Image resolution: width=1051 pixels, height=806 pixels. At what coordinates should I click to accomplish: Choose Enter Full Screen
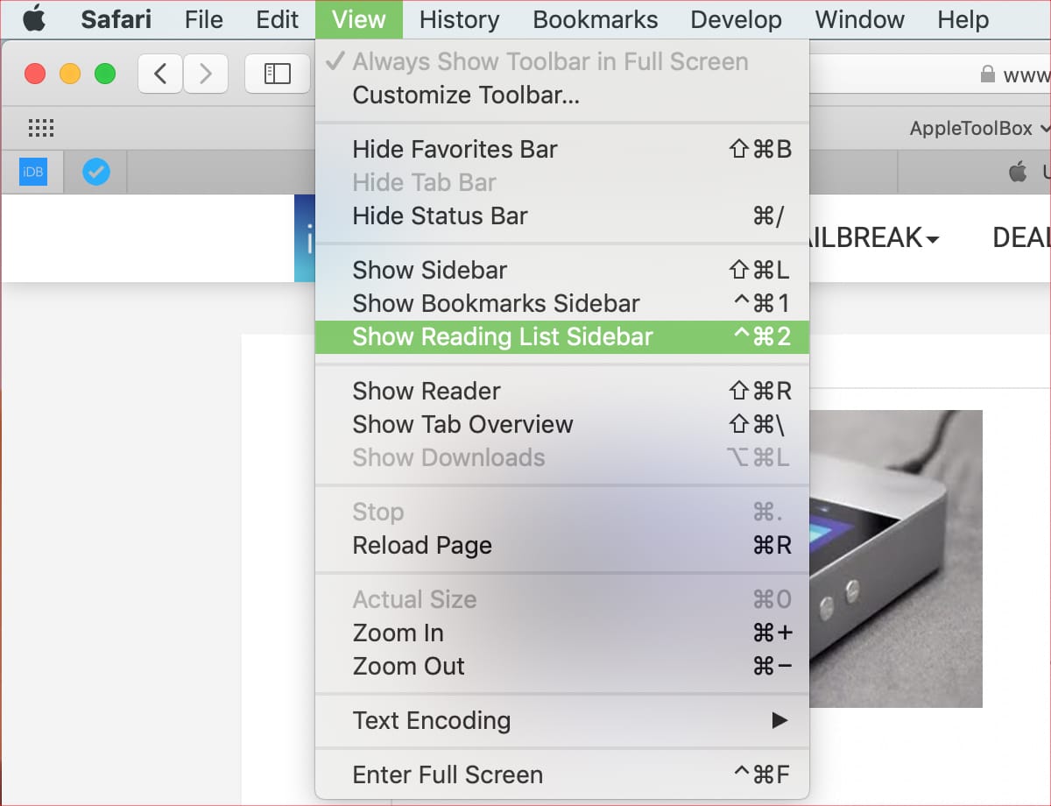(562, 774)
